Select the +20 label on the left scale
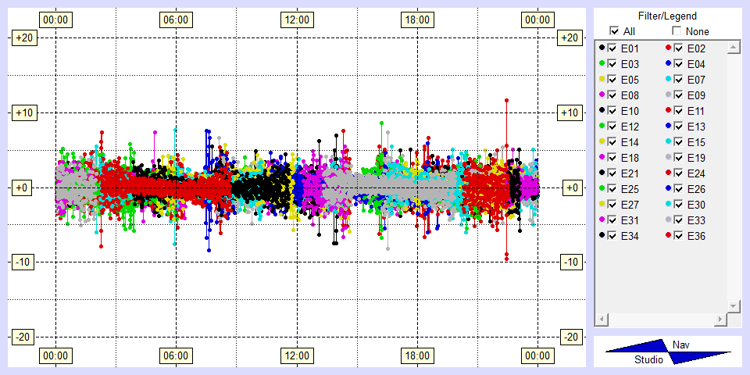This screenshot has height=375, width=750. (23, 38)
